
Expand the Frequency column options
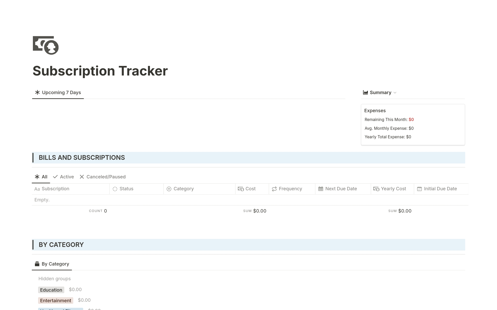tap(291, 188)
